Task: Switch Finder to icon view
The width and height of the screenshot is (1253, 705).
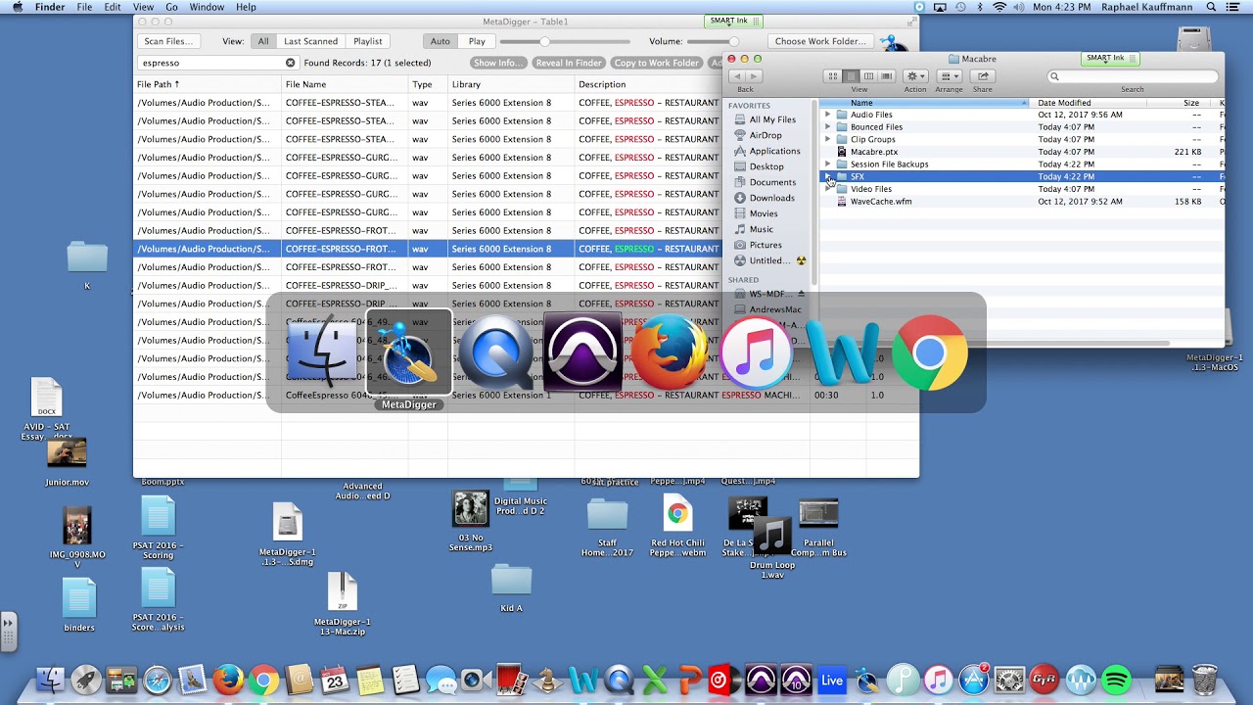Action: [833, 76]
